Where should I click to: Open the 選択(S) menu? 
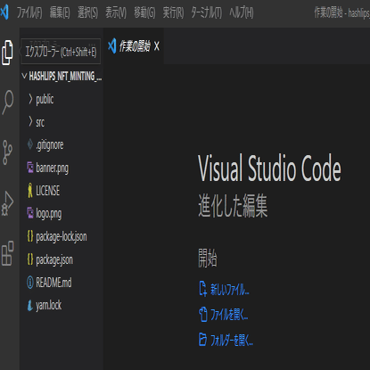(x=87, y=12)
